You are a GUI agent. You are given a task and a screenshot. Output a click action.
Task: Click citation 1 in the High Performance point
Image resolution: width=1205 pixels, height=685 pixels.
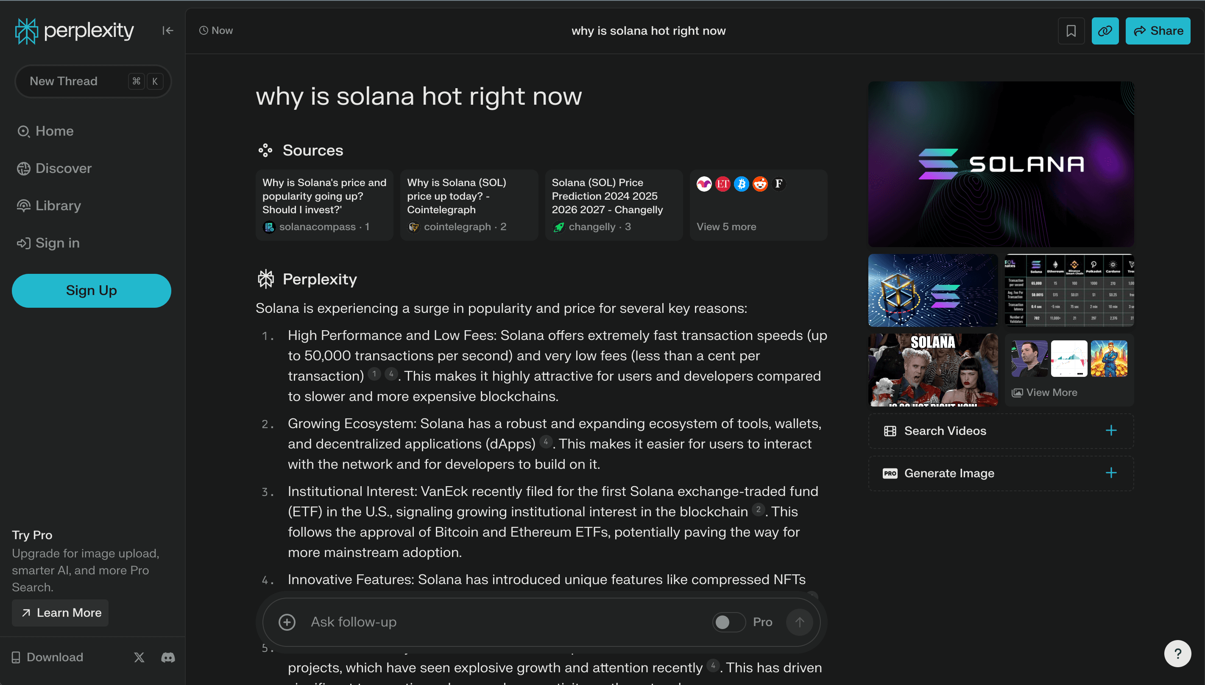(374, 374)
